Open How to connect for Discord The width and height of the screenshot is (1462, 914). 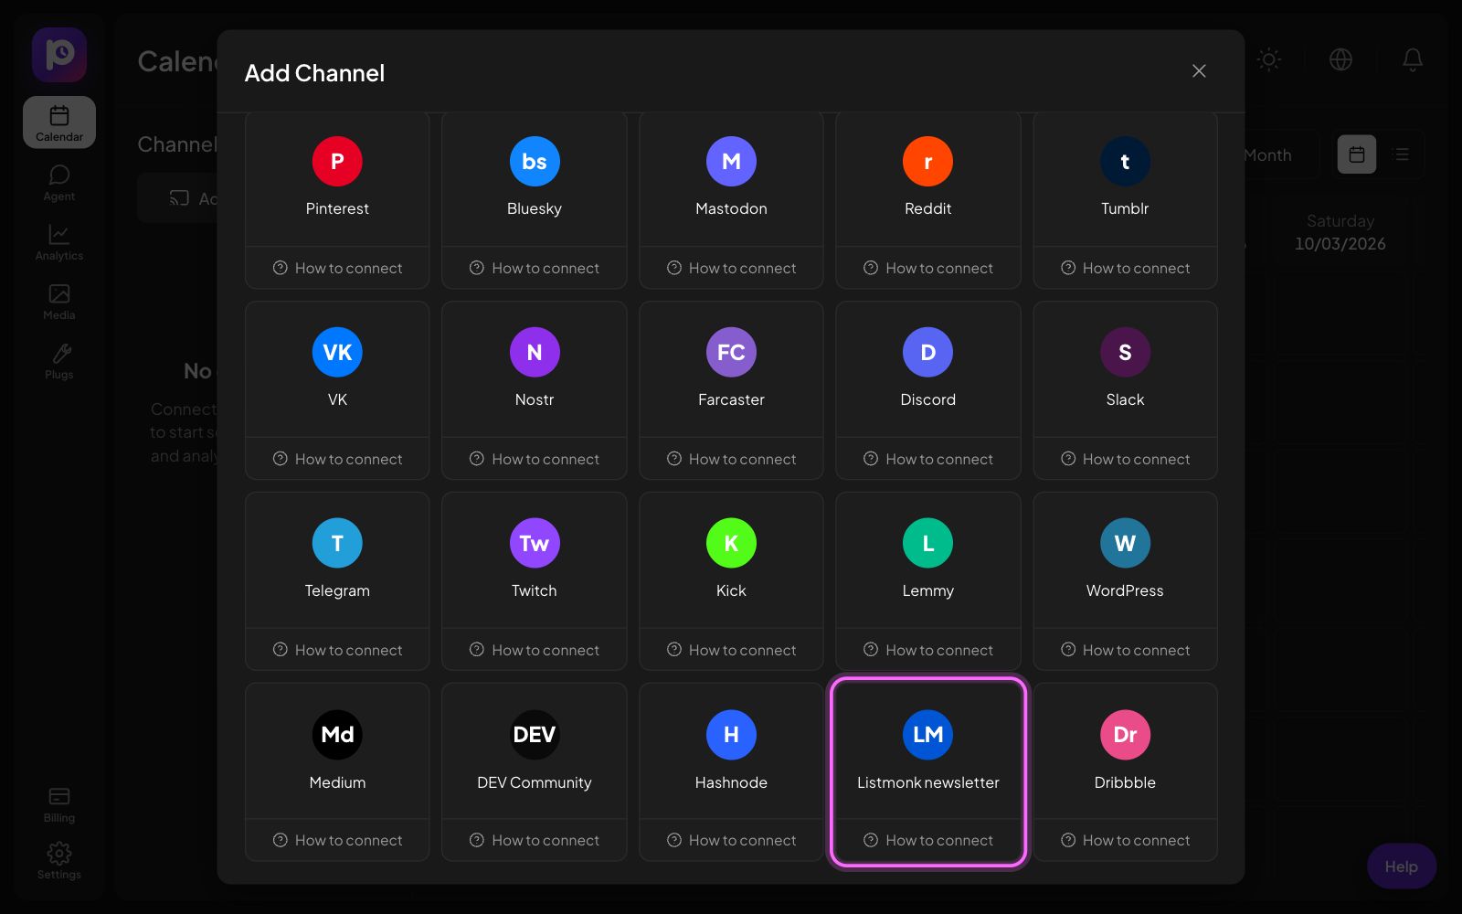[927, 459]
